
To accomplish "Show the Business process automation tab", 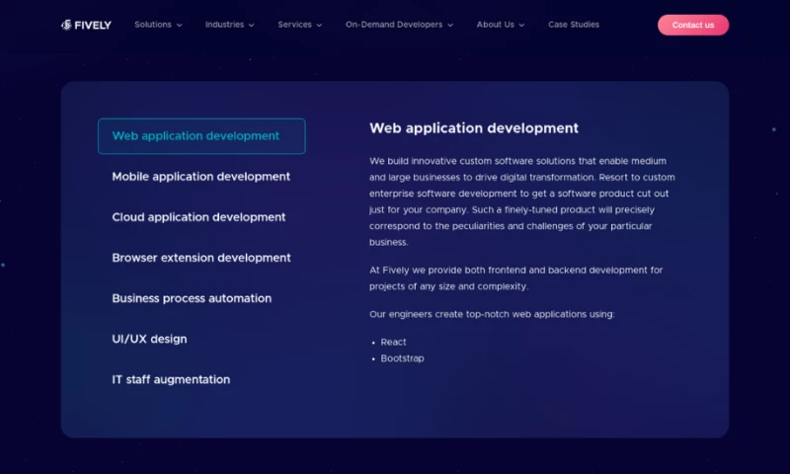I will tap(191, 298).
